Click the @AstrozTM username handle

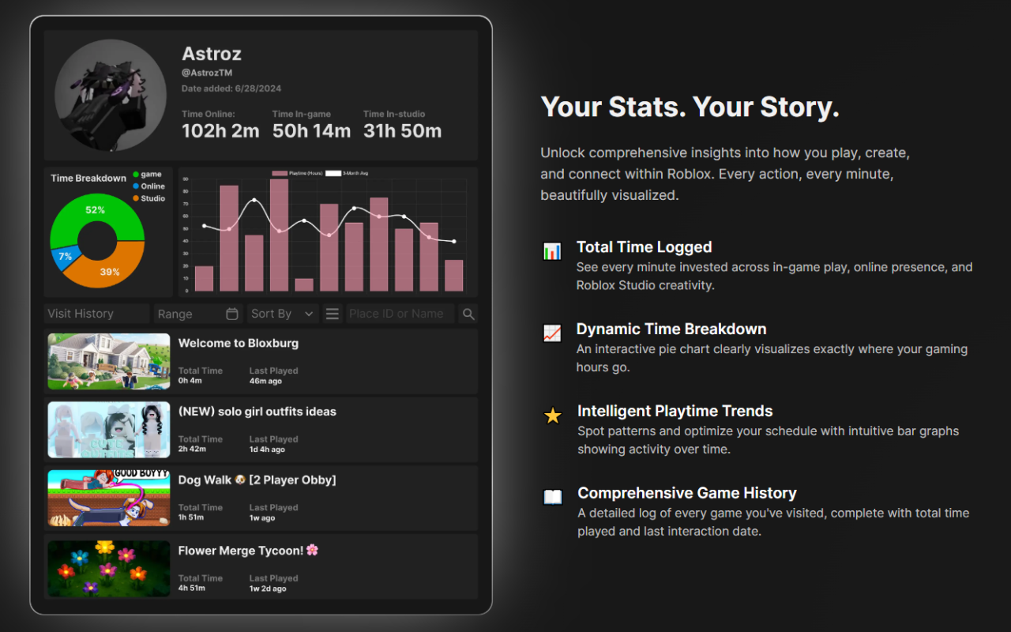207,73
